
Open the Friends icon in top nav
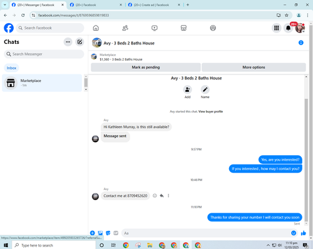[125, 28]
